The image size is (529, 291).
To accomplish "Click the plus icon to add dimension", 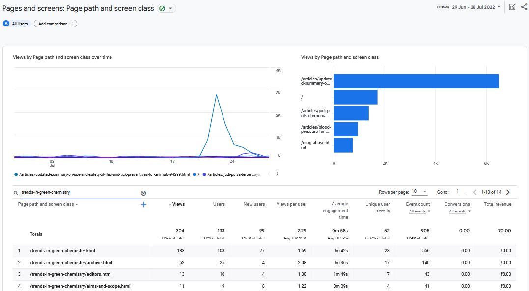I will click(x=144, y=204).
